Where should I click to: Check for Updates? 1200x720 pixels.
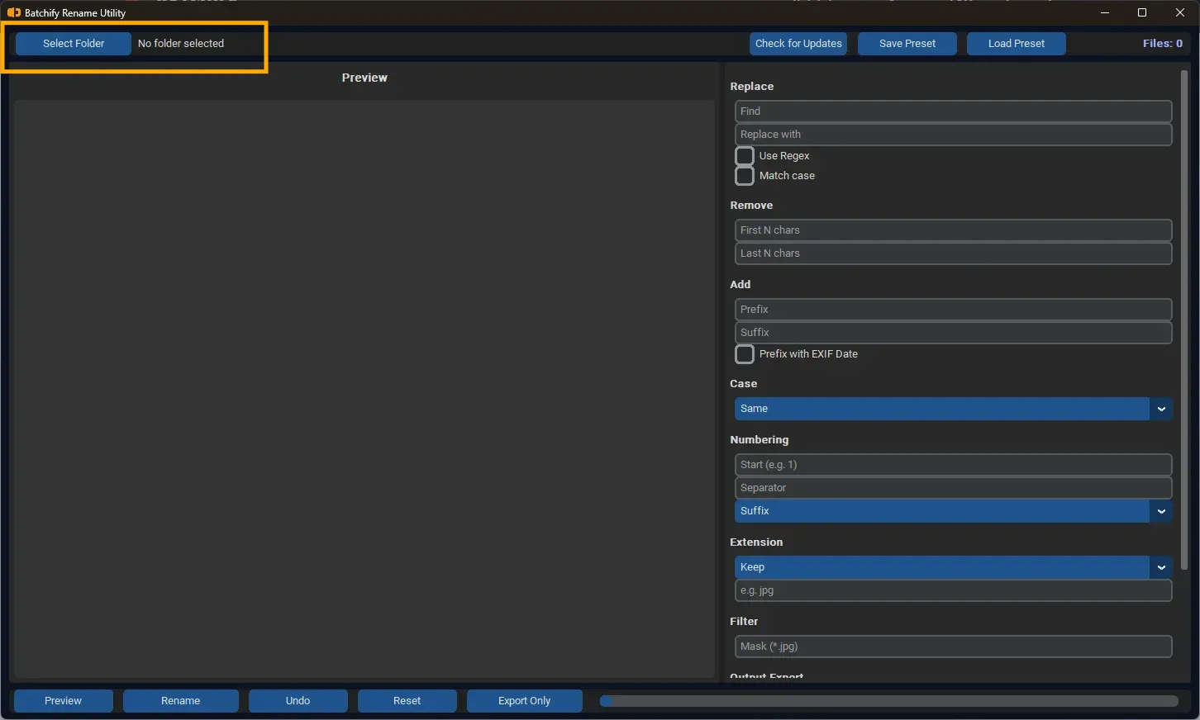798,43
